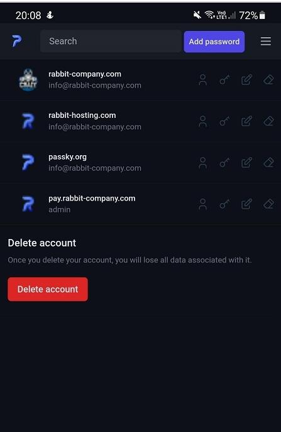Screen dimensions: 281x432
Task: Copy password key for rabbit-company.com
Action: coord(224,80)
